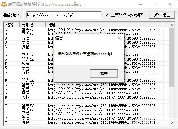This screenshot has width=178, height=129.
Task: Click the scroll-down arrow of the list
Action: pos(171,123)
